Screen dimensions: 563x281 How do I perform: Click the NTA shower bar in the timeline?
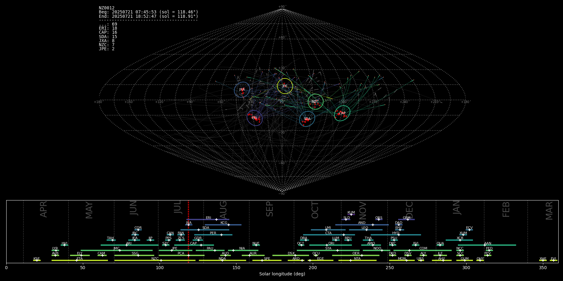tap(357, 260)
